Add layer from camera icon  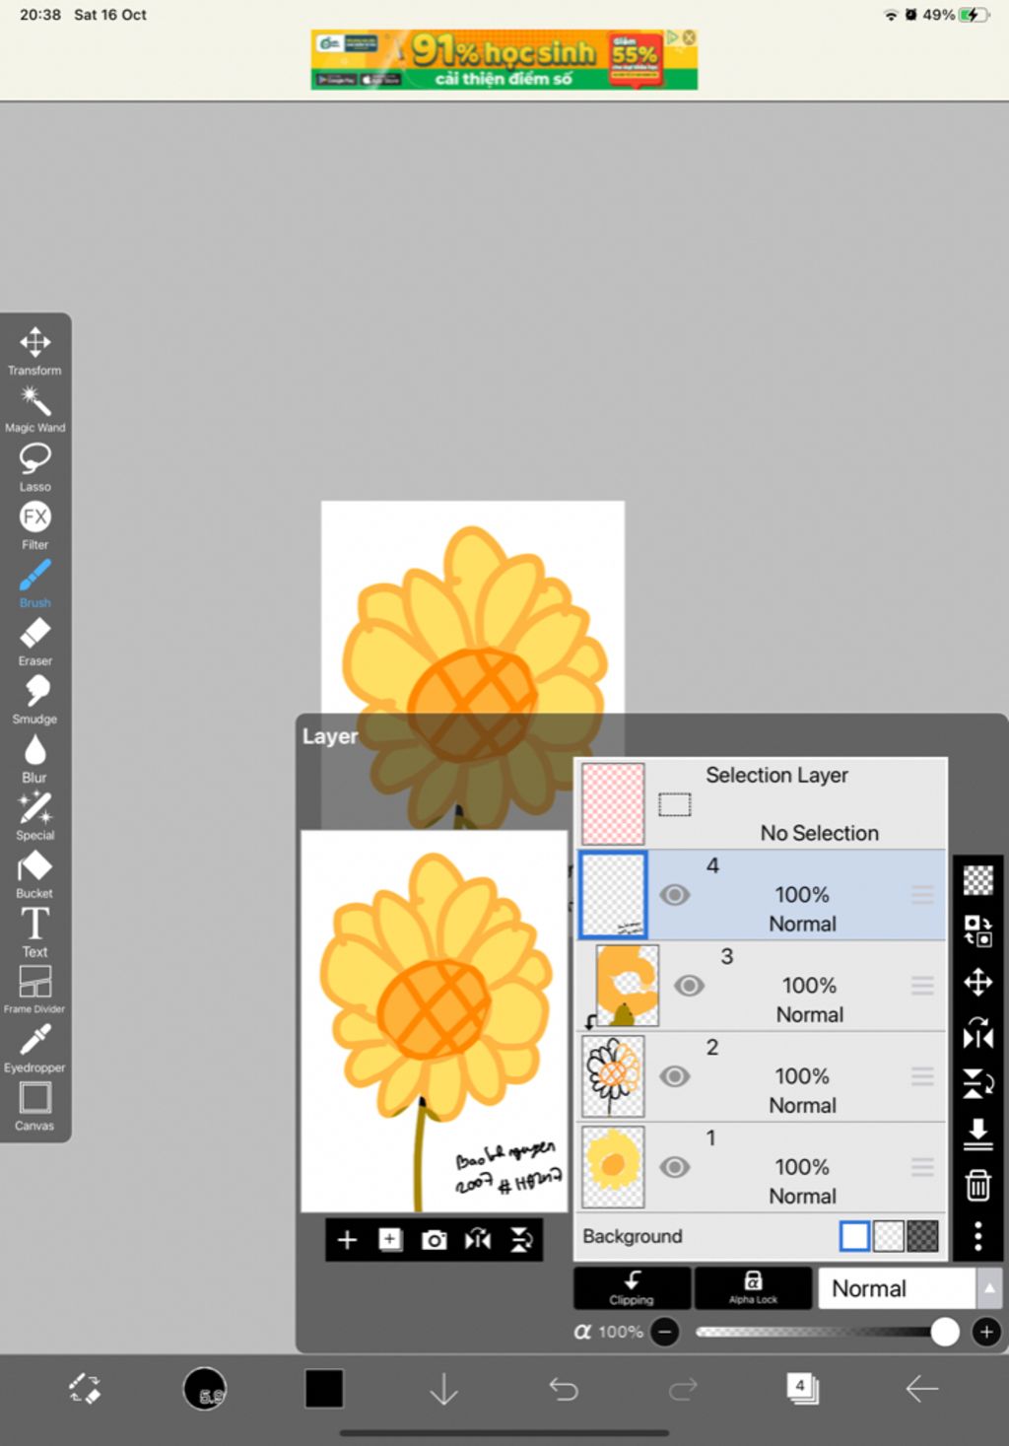click(x=434, y=1240)
